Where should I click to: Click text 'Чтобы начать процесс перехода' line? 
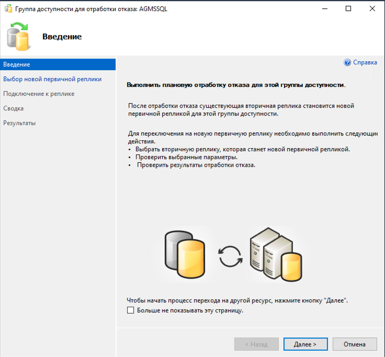[237, 300]
